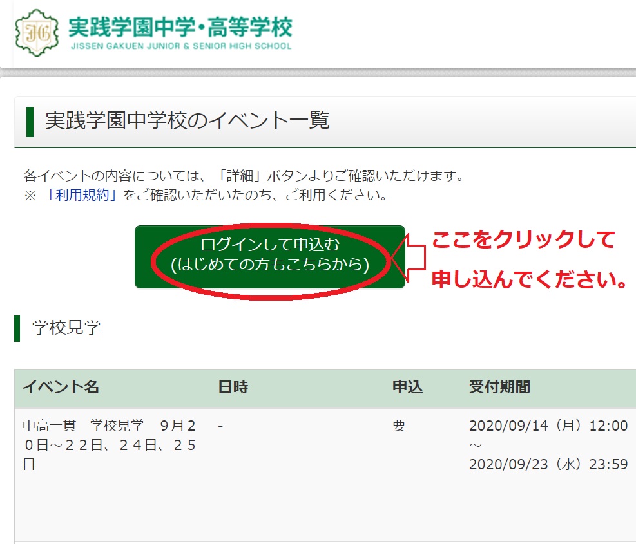Click the 要 value in the 申込 column
The width and height of the screenshot is (636, 544).
(x=399, y=426)
